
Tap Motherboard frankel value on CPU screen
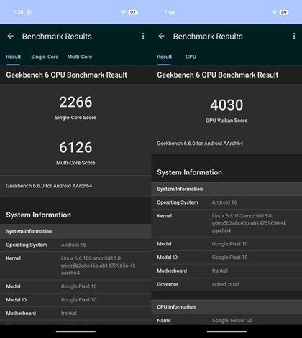tap(69, 313)
